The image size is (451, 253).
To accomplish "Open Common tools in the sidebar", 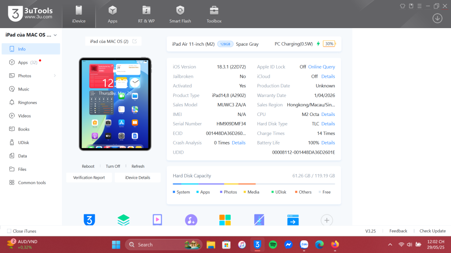I will [x=31, y=182].
